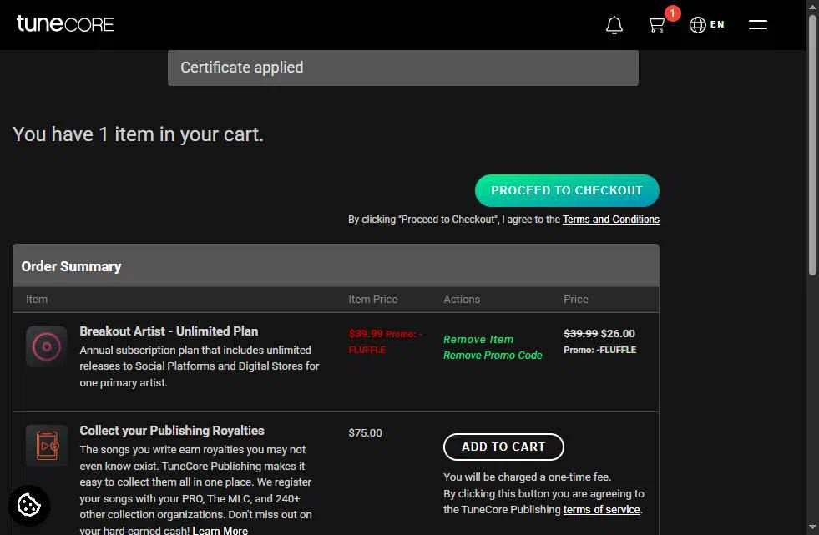This screenshot has width=819, height=535.
Task: Click the discounted $26.00 price
Action: pyautogui.click(x=618, y=334)
